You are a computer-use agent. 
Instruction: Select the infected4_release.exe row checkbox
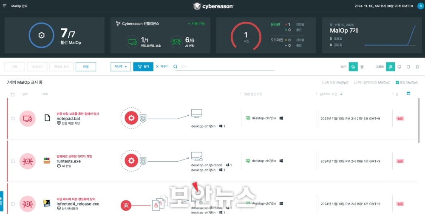click(13, 204)
